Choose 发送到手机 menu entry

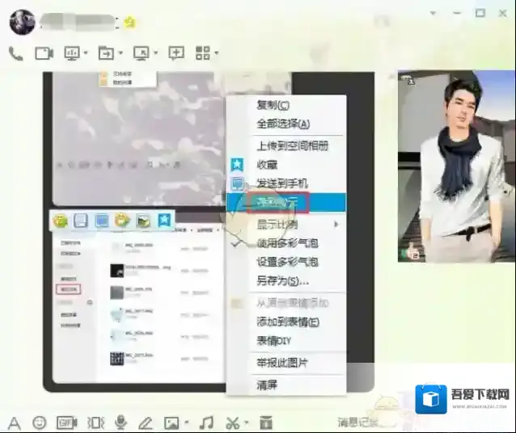[x=282, y=183]
